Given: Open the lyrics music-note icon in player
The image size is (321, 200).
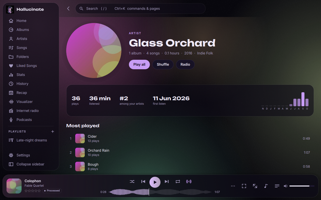Looking at the screenshot, I should coord(266,186).
